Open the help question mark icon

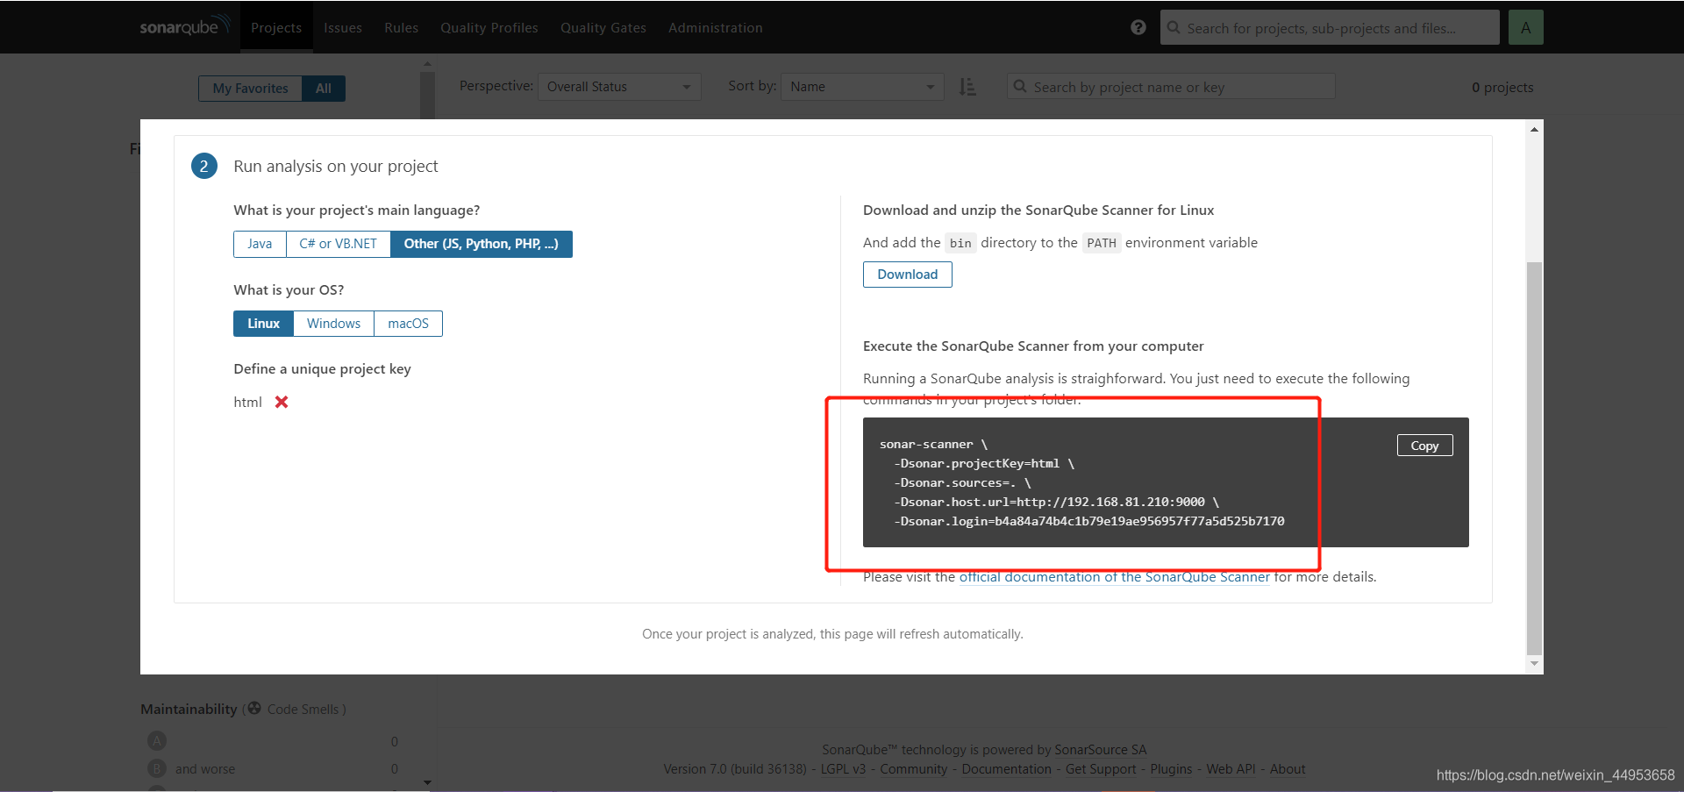tap(1138, 27)
